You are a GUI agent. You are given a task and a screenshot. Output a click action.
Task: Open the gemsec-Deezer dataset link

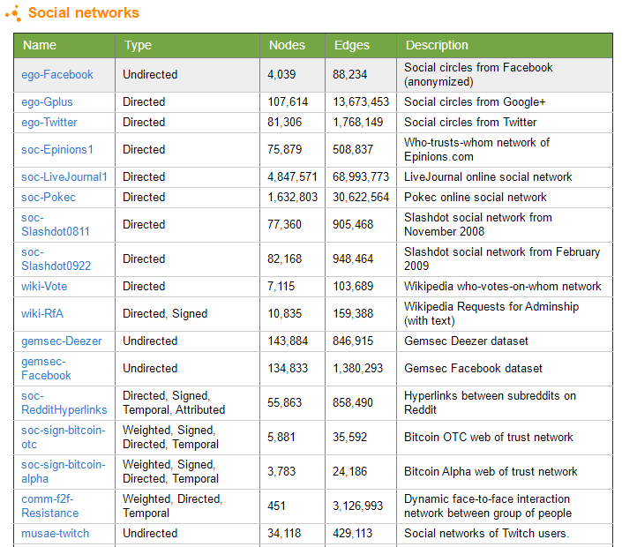pos(62,341)
